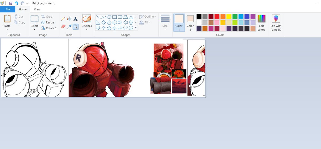Screen dimensions: 321x149
Task: Pick the white color swatch
Action: point(199,22)
